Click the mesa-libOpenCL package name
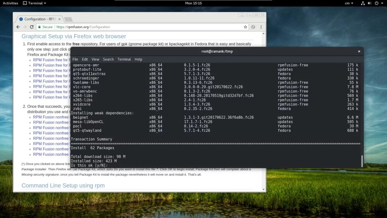387x218 pixels. [x=88, y=122]
